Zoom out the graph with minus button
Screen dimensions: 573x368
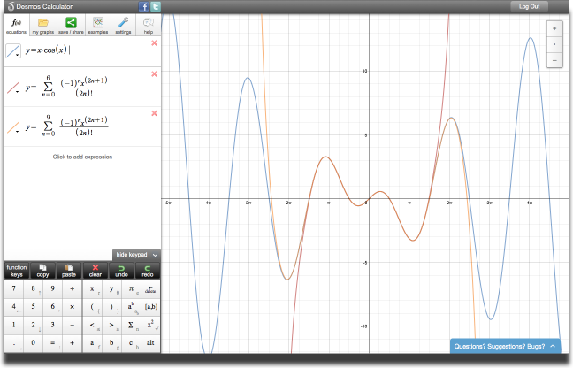click(554, 60)
